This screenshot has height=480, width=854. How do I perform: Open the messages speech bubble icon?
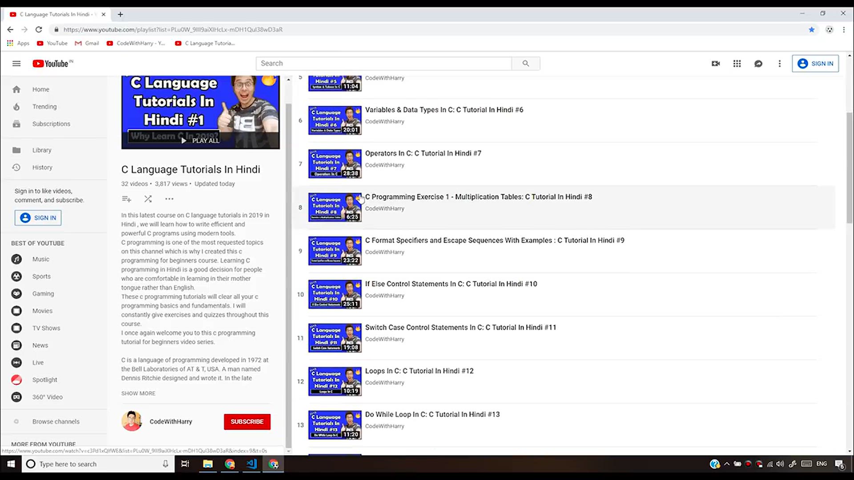(758, 64)
